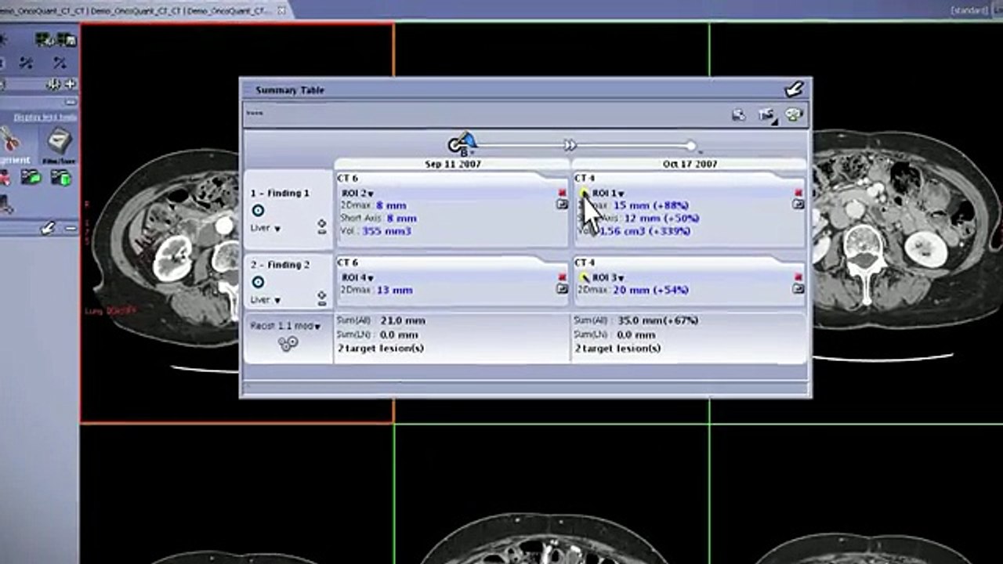Screen dimensions: 1003x564
Task: Click the '13 mm' 2Dmax value for ROI 4
Action: tap(394, 290)
